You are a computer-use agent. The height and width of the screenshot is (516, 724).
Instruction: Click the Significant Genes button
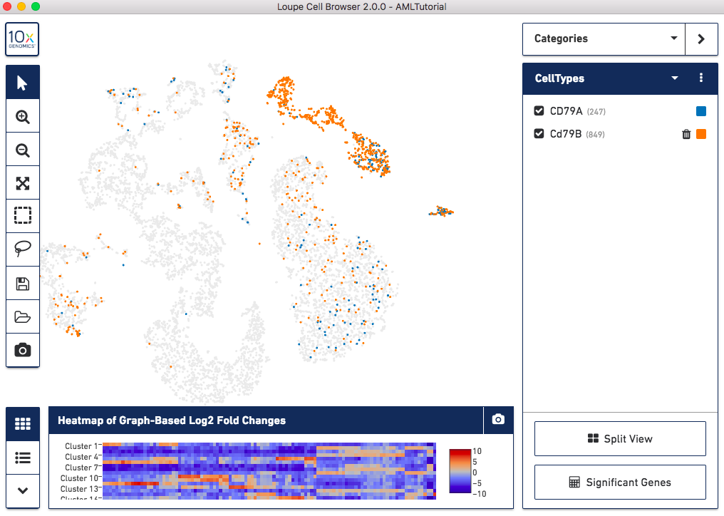(x=620, y=482)
